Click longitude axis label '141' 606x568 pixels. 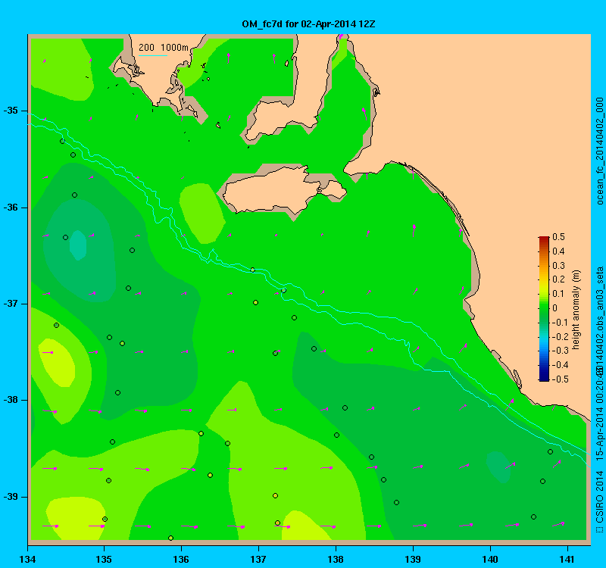point(567,559)
